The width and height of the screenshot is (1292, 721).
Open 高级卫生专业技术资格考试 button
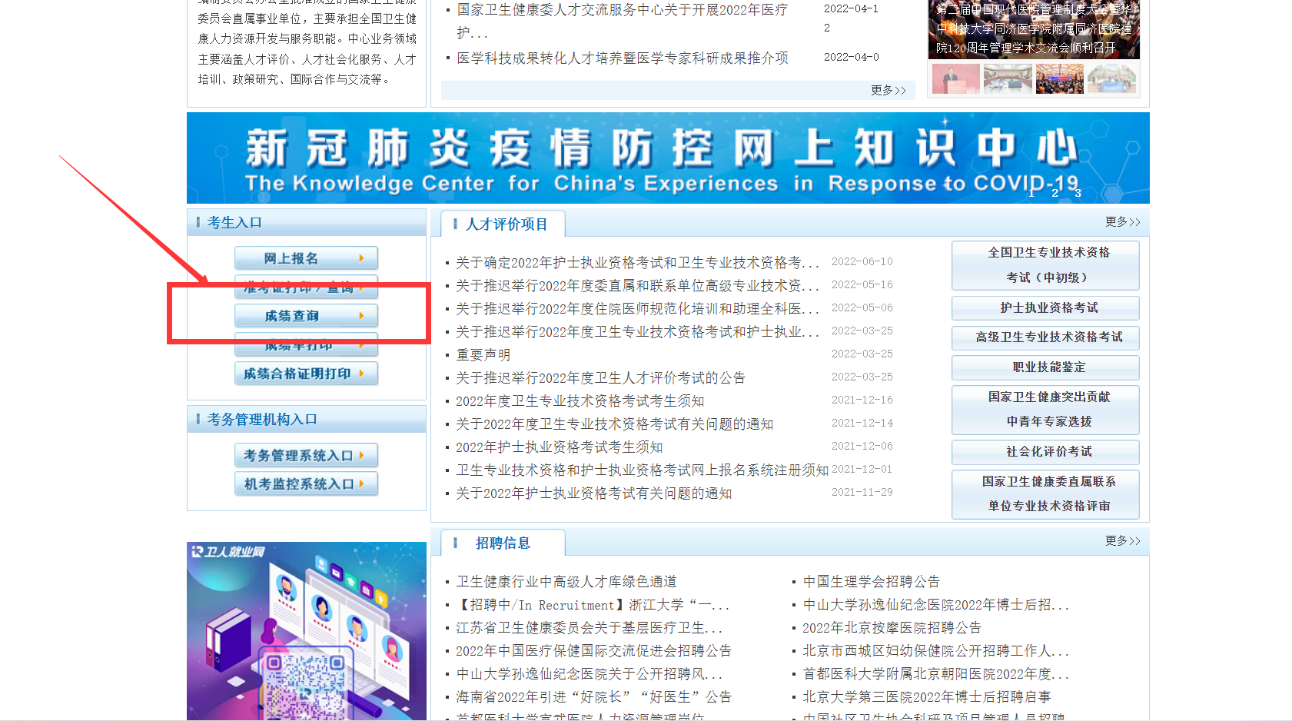pyautogui.click(x=1045, y=337)
